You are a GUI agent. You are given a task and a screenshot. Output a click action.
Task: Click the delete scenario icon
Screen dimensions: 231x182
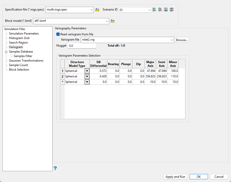(160, 10)
